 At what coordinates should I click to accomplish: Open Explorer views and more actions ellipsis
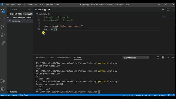[29, 10]
